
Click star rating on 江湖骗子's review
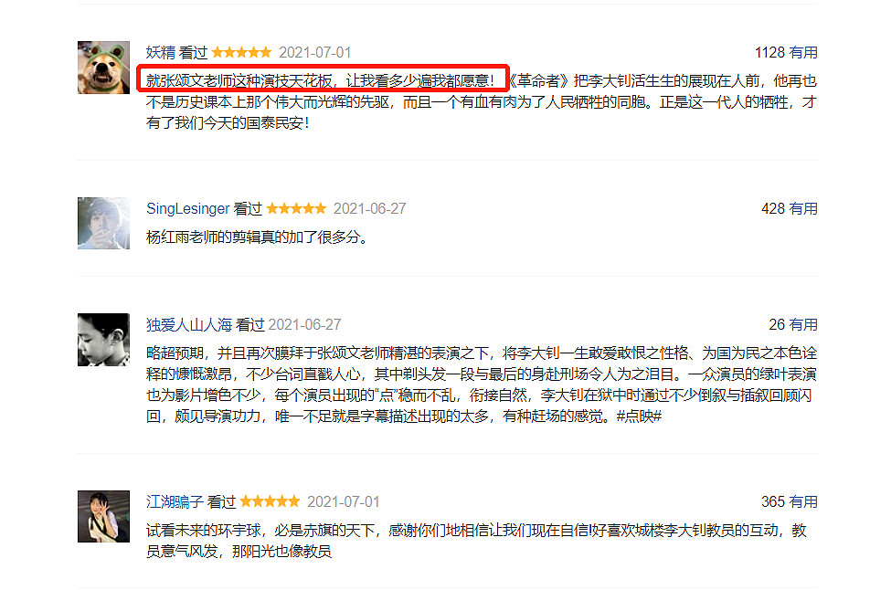coord(271,501)
